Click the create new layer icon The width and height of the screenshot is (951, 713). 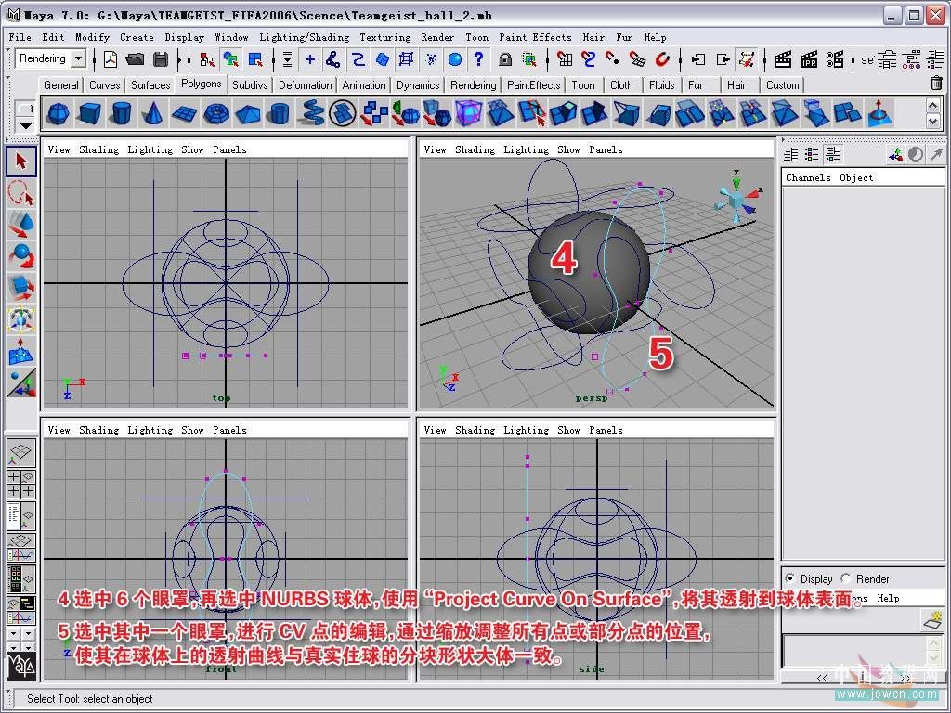(934, 619)
